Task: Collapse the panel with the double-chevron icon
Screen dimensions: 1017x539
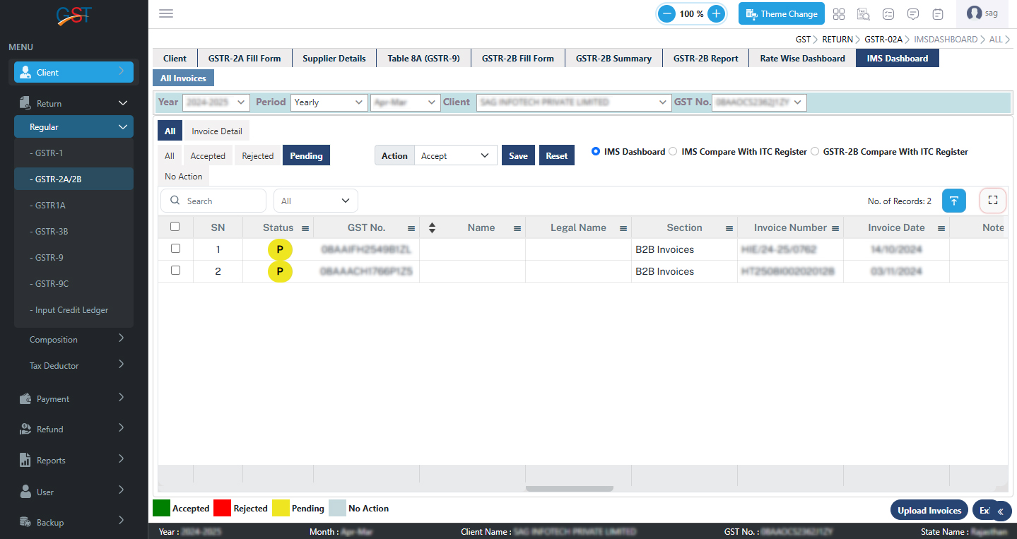Action: [1000, 511]
